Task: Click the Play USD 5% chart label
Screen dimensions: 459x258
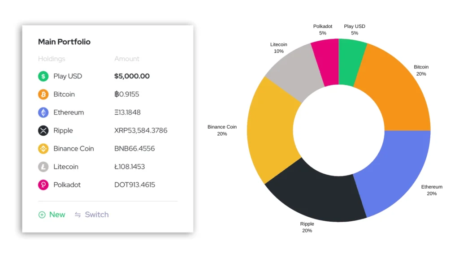Action: click(x=355, y=30)
